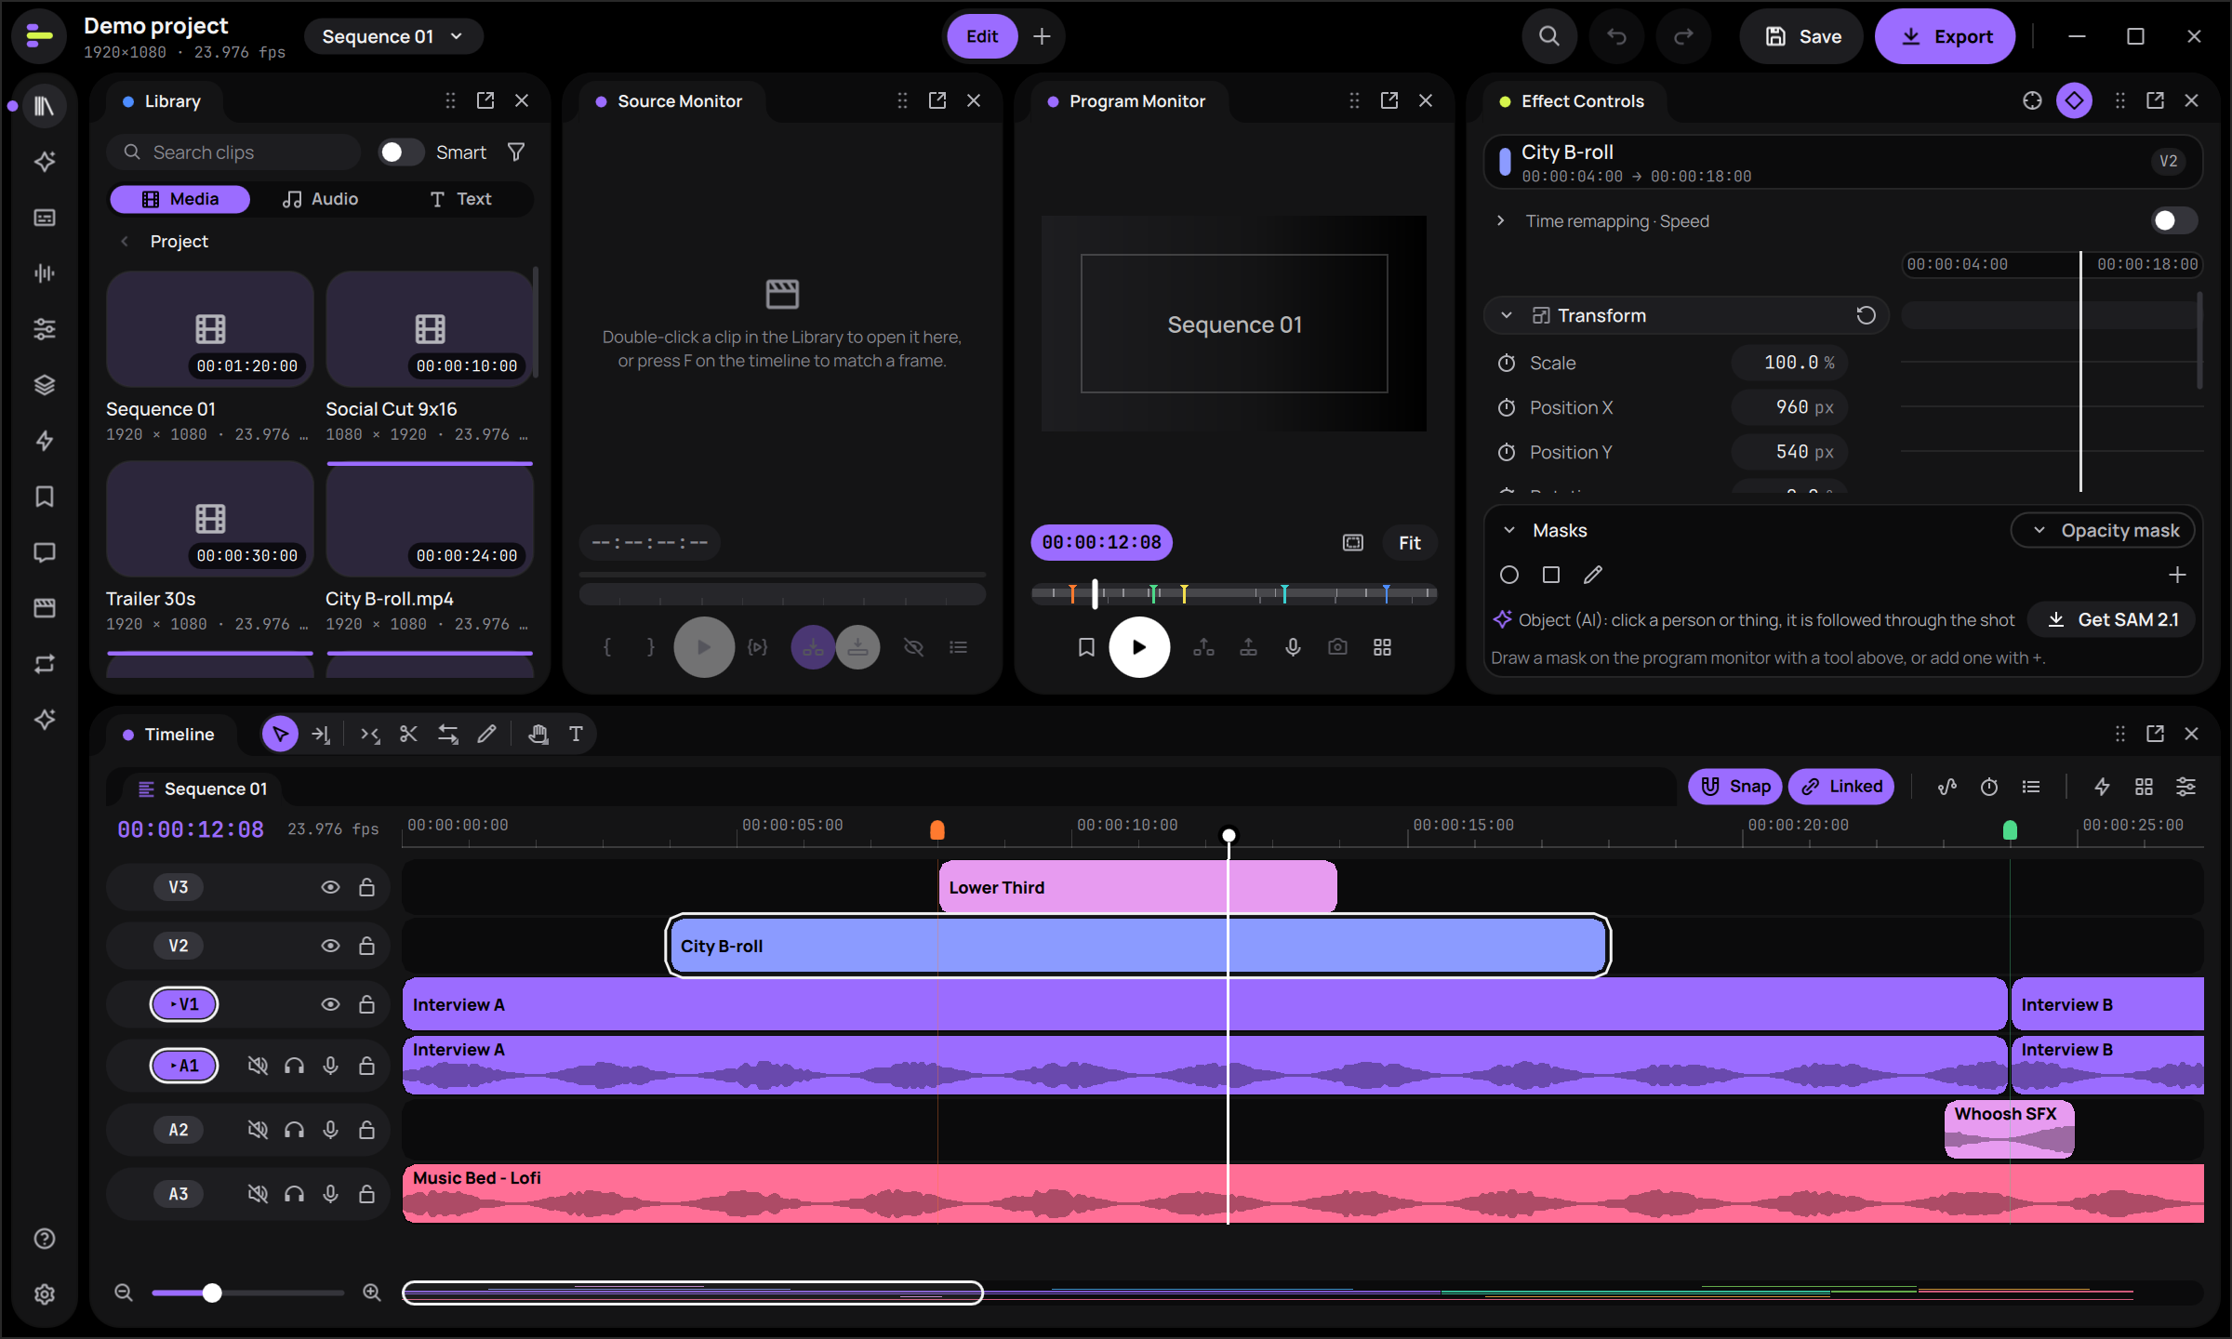Click the Program Monitor scrub bar playhead

tap(1095, 592)
